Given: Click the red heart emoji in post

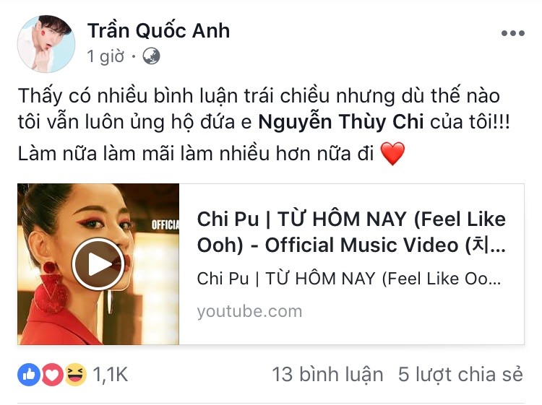Looking at the screenshot, I should [x=392, y=154].
